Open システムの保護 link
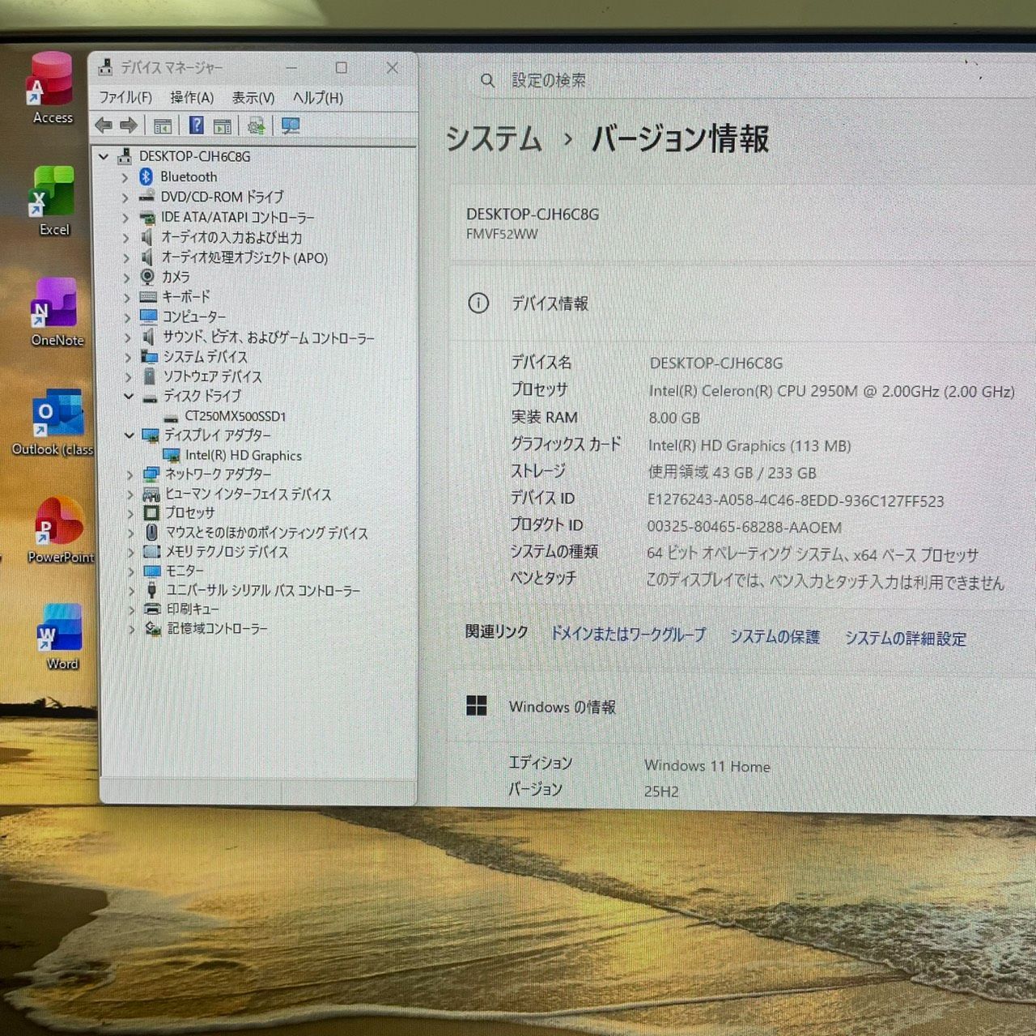The height and width of the screenshot is (1036, 1036). pyautogui.click(x=775, y=637)
